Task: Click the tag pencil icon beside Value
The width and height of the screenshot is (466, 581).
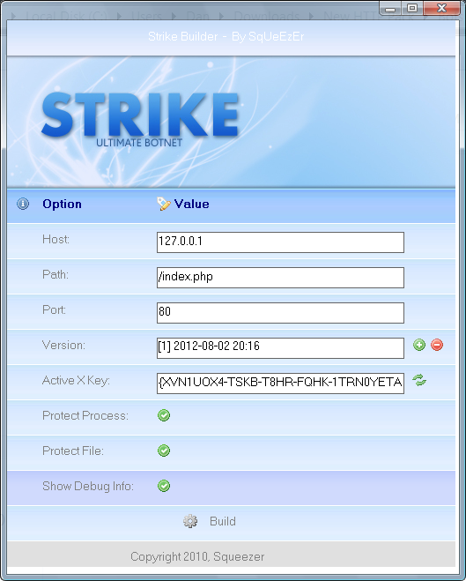Action: coord(163,204)
